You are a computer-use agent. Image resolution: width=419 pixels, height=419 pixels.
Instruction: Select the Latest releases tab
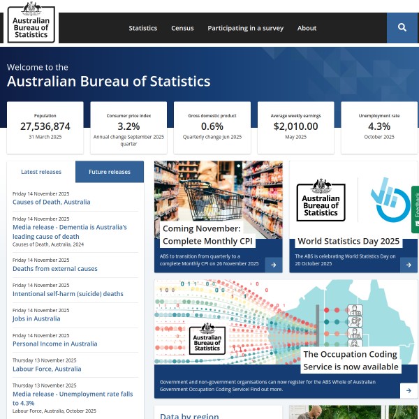(x=41, y=172)
